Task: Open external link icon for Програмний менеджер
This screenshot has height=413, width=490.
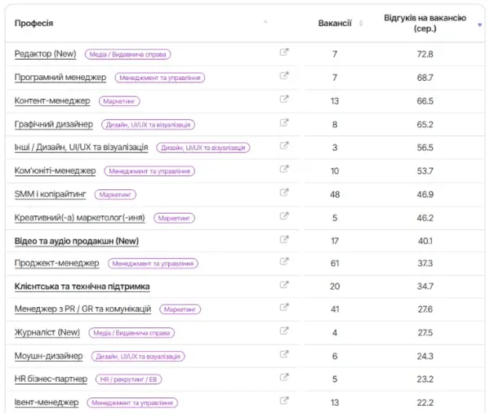Action: tap(283, 75)
